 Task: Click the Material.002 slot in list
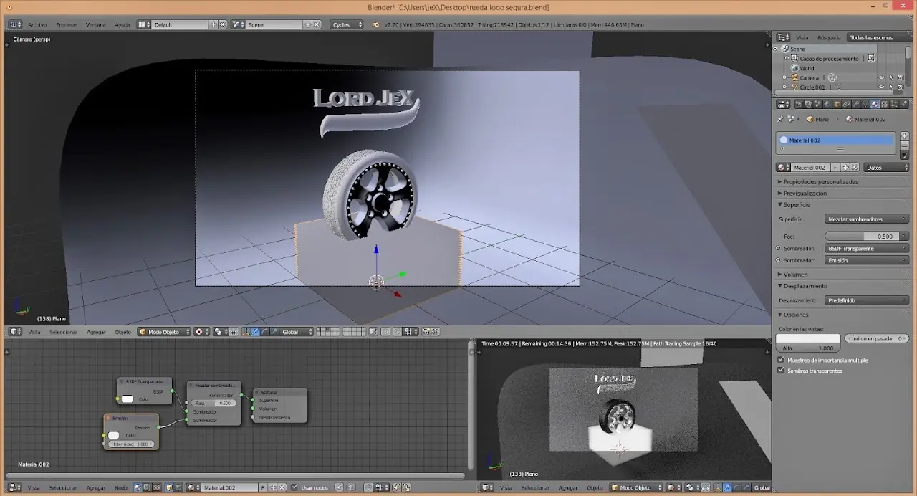835,140
